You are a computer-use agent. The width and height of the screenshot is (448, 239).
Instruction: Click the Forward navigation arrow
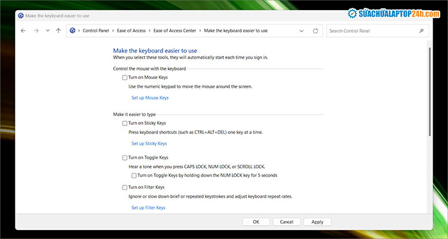coord(36,30)
